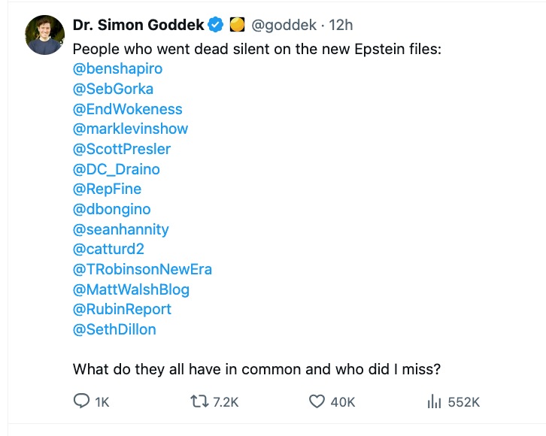Screen dimensions: 546x436
Task: Open the @EndWokeness profile mention
Action: pyautogui.click(x=127, y=109)
